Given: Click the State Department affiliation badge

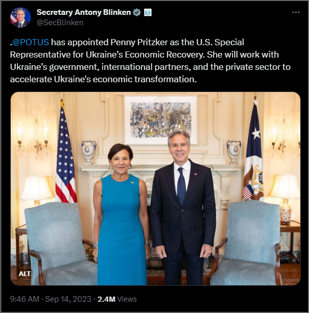Looking at the screenshot, I should pyautogui.click(x=147, y=12).
